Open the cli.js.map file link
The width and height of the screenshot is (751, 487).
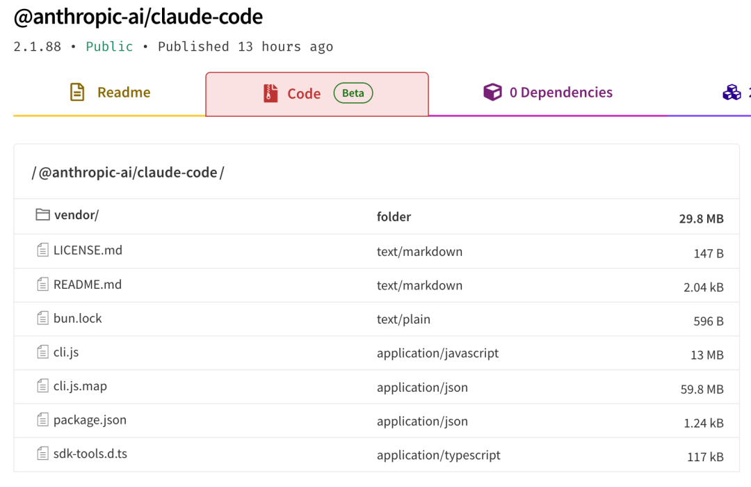80,386
